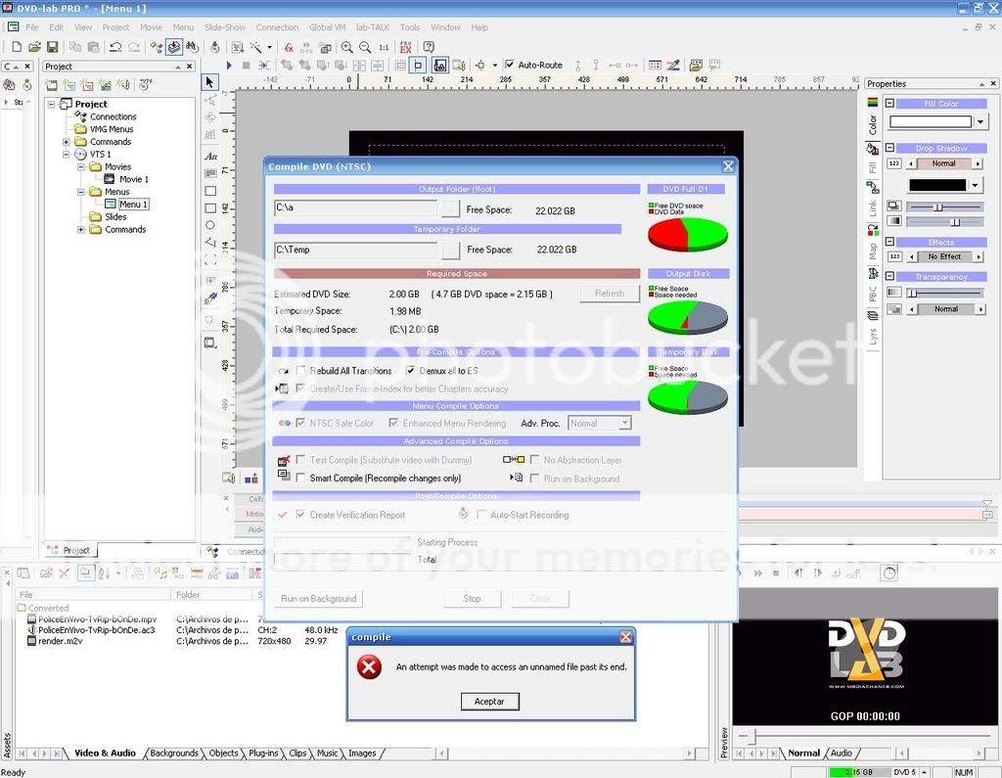Click the Assets open folder icon
Screen dimensions: 1002x778
point(46,573)
